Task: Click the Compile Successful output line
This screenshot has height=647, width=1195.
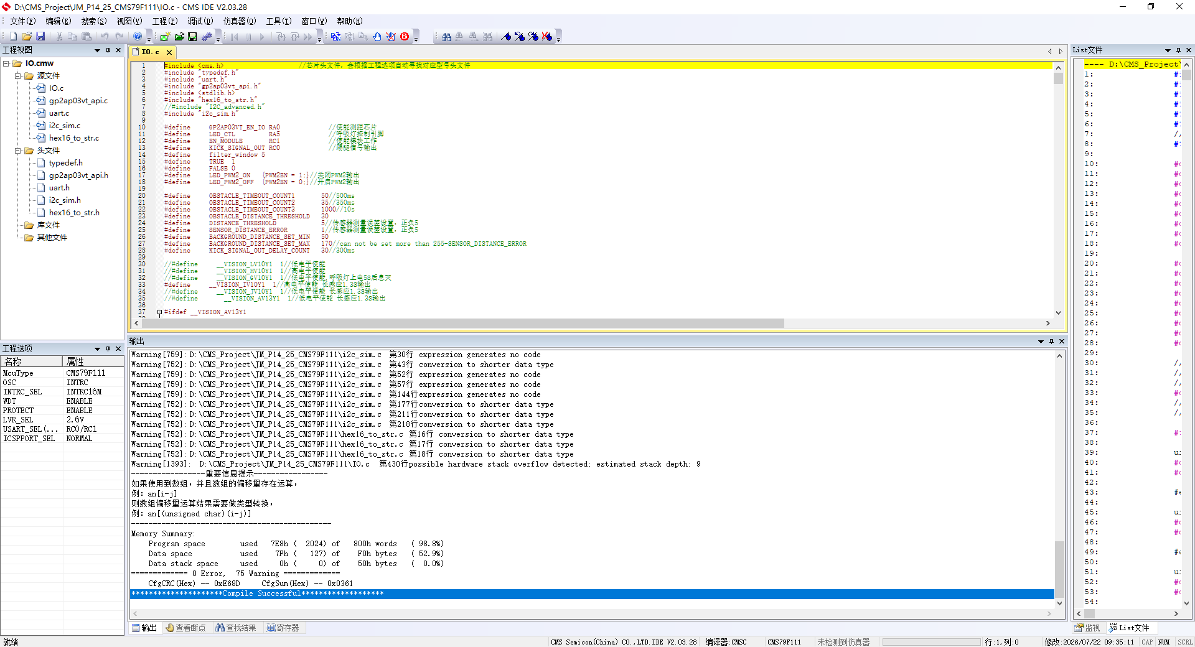Action: pos(592,593)
